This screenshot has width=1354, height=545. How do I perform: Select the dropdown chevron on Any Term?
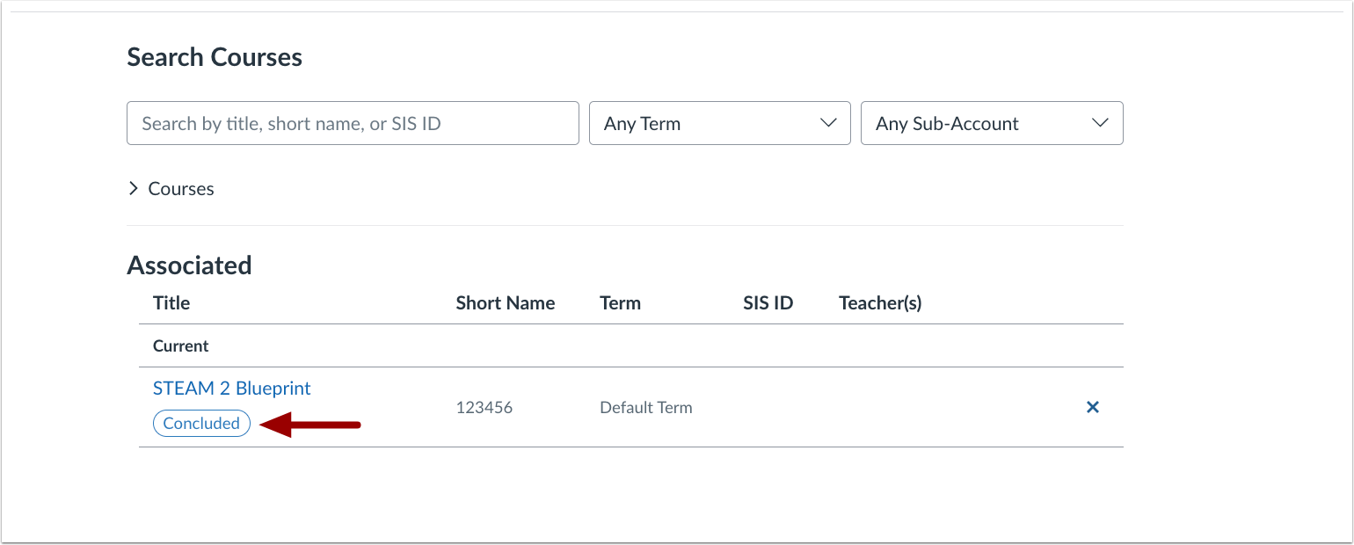click(x=827, y=123)
